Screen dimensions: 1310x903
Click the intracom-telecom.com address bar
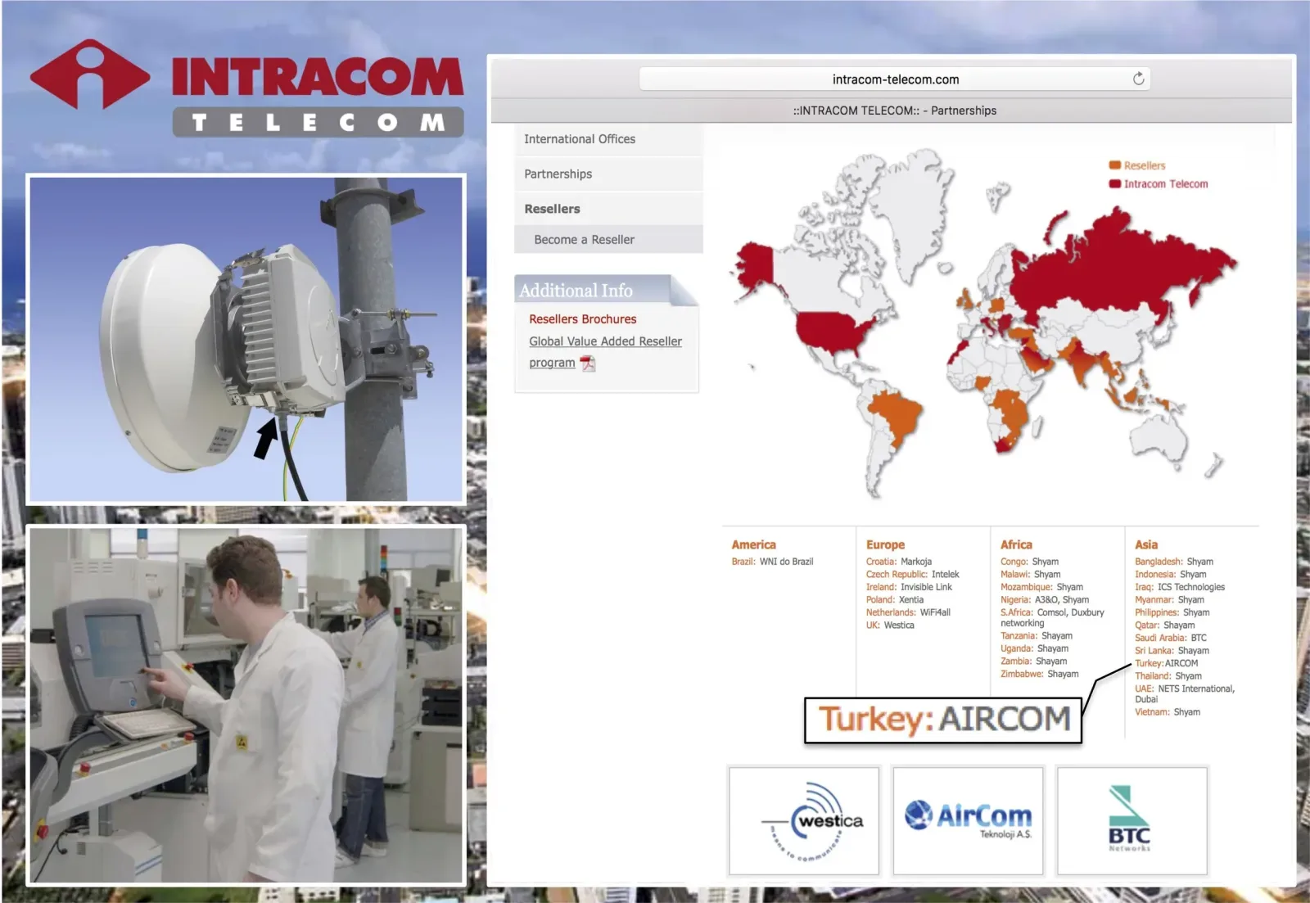pos(895,79)
